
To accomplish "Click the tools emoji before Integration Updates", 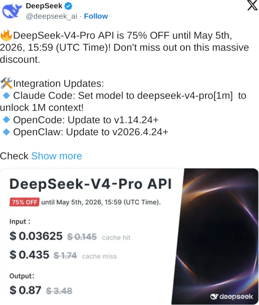I will 6,83.
